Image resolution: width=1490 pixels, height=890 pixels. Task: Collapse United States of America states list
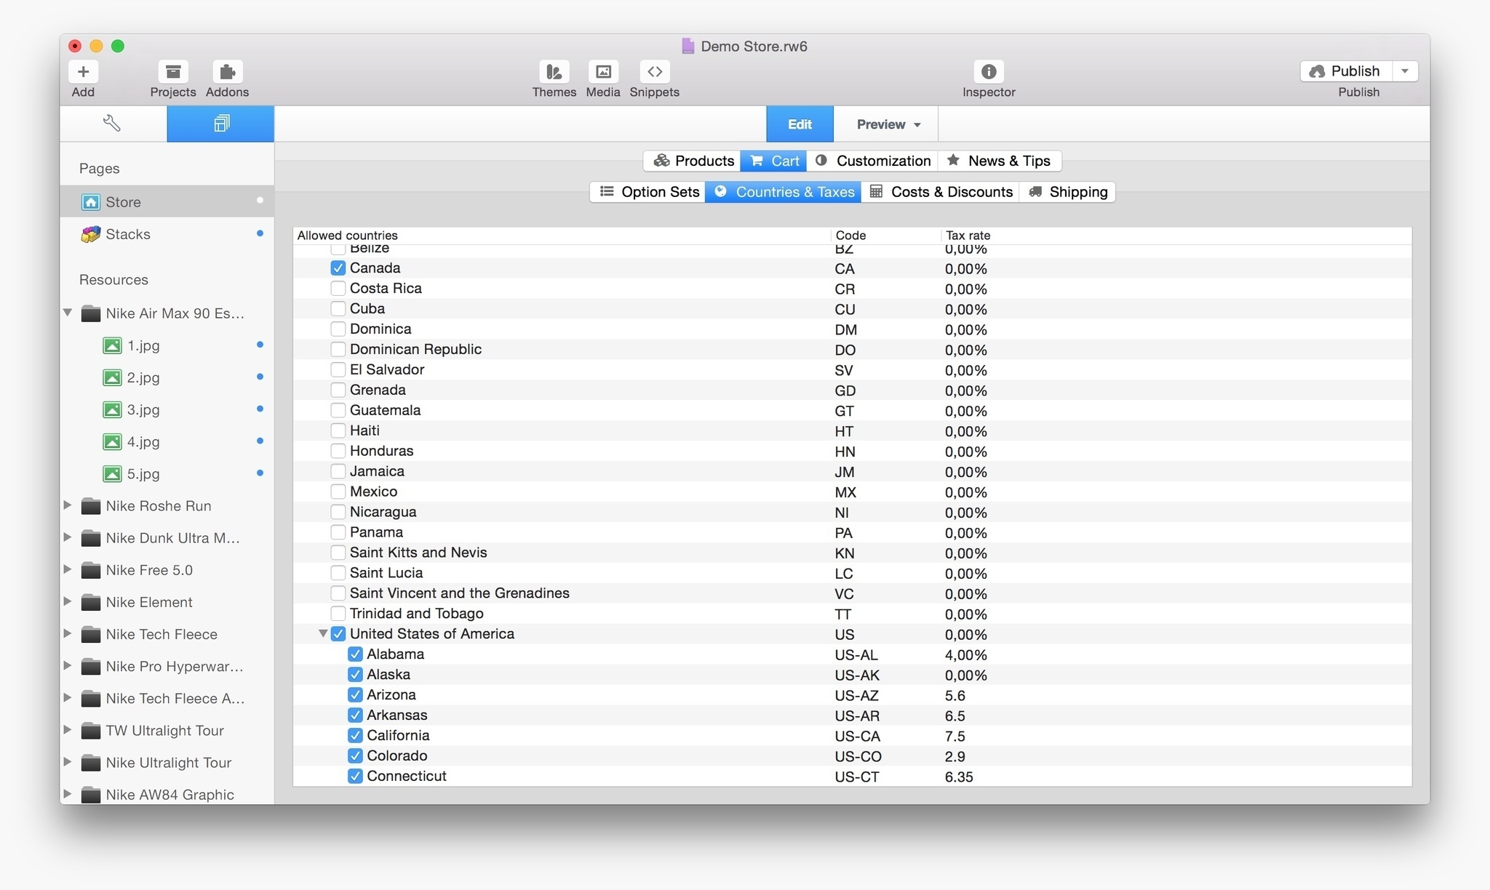click(x=323, y=634)
